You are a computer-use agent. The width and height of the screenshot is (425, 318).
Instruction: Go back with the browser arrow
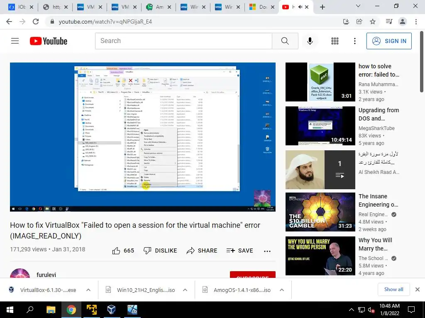coord(9,22)
